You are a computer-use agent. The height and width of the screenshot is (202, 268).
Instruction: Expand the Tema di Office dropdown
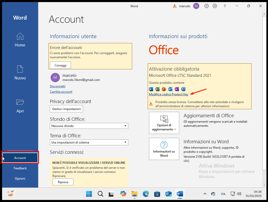pyautogui.click(x=89, y=142)
